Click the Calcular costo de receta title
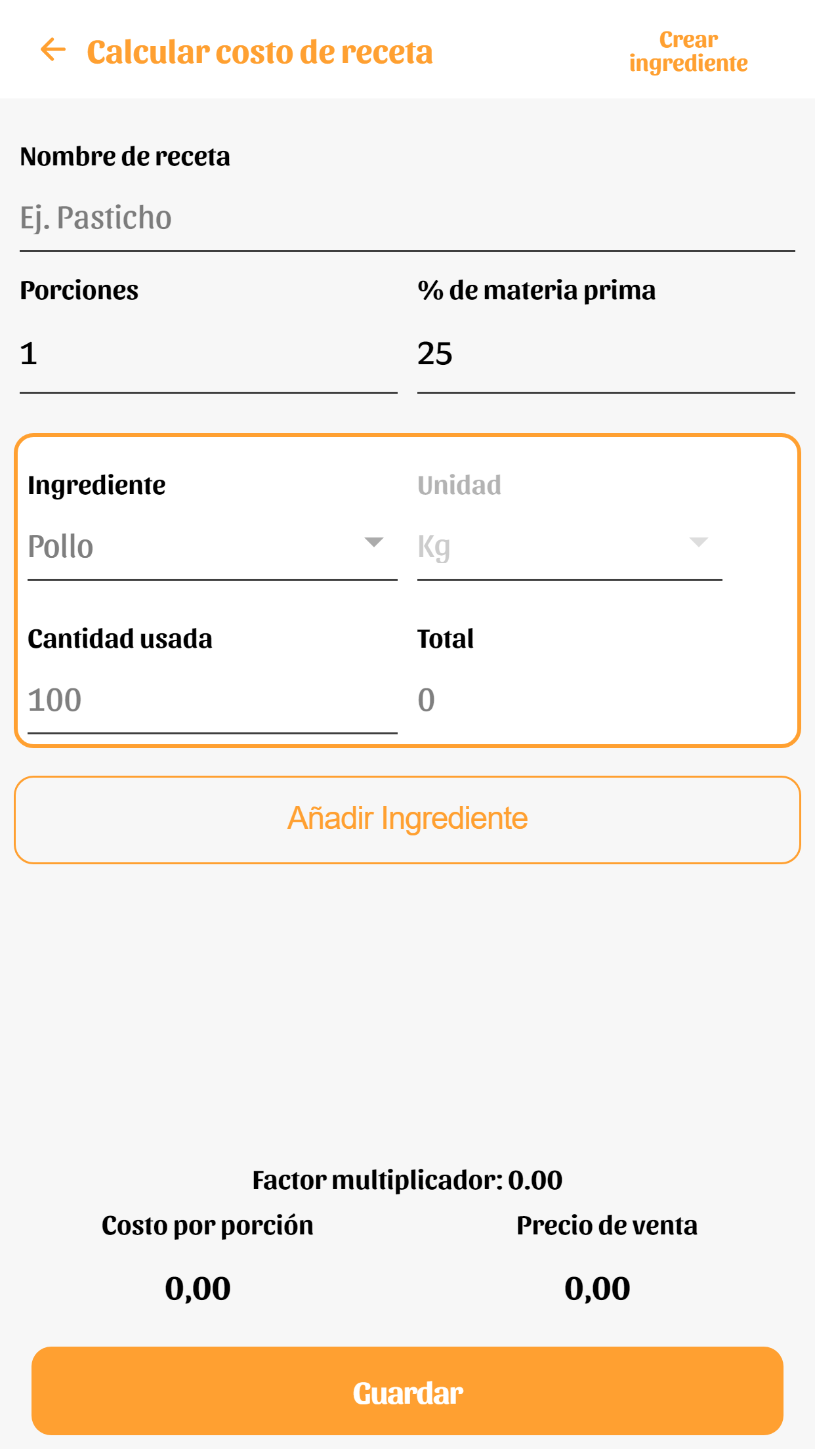This screenshot has height=1449, width=815. coord(260,52)
